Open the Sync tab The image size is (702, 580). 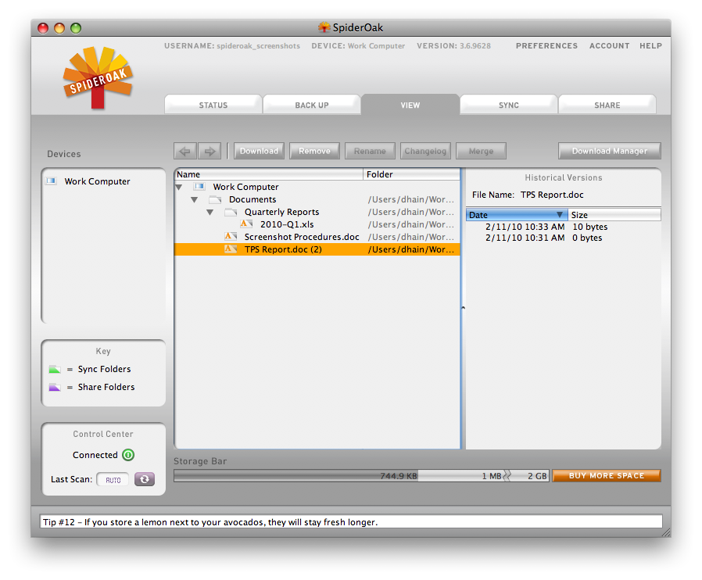tap(509, 105)
